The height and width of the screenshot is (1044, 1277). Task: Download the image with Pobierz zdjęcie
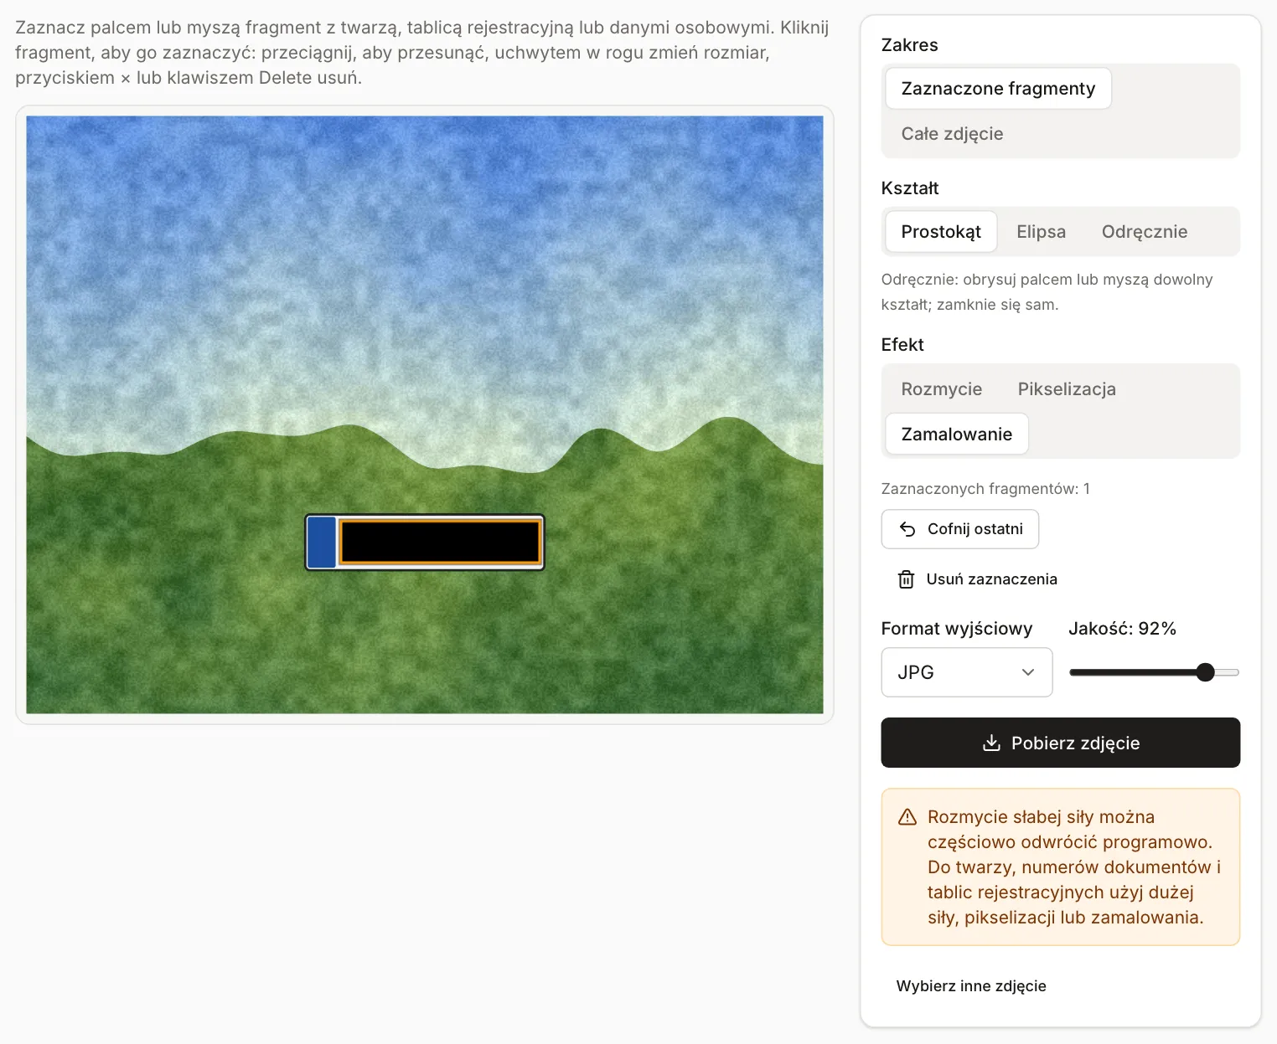[1061, 743]
